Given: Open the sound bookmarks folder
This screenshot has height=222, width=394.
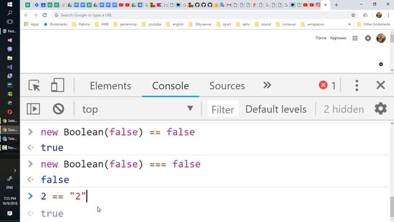Looking at the screenshot, I should tap(263, 24).
